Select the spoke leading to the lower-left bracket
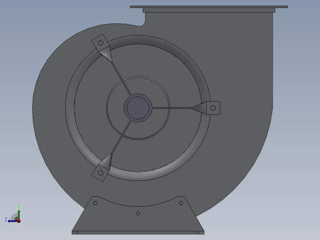Image resolution: width=320 pixels, height=240 pixels. pos(121,137)
